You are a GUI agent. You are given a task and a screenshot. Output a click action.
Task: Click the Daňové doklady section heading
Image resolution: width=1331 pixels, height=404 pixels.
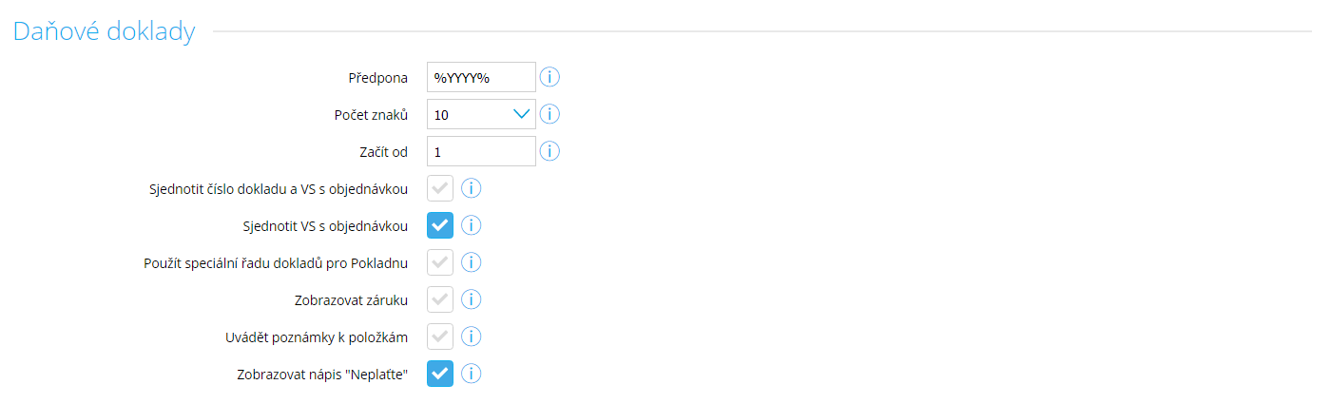[104, 31]
